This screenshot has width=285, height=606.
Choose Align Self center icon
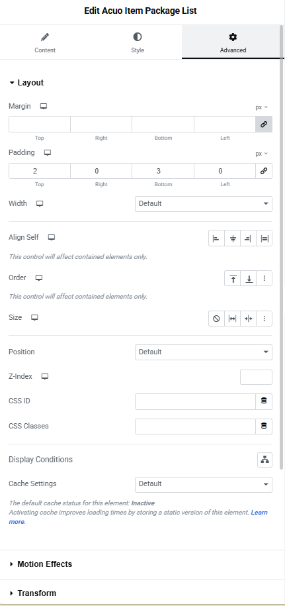233,238
